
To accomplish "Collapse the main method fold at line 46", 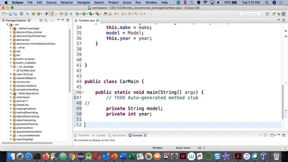I will click(x=83, y=92).
